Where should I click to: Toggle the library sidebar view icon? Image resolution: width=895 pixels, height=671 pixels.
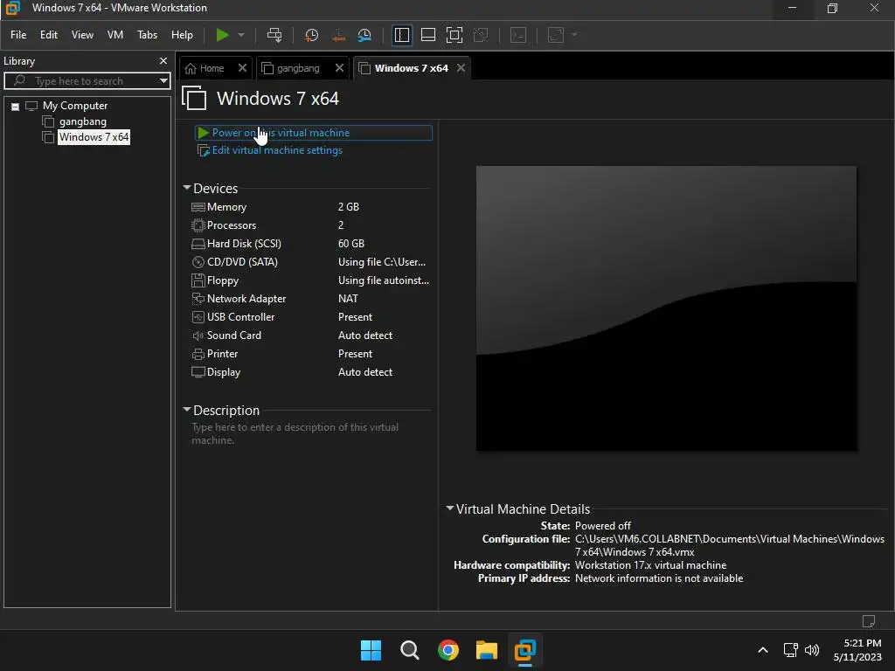[x=402, y=35]
